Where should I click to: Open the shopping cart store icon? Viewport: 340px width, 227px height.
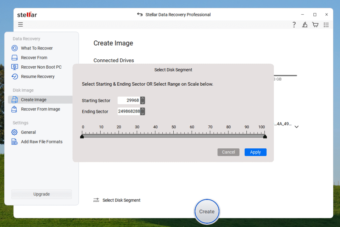click(315, 25)
